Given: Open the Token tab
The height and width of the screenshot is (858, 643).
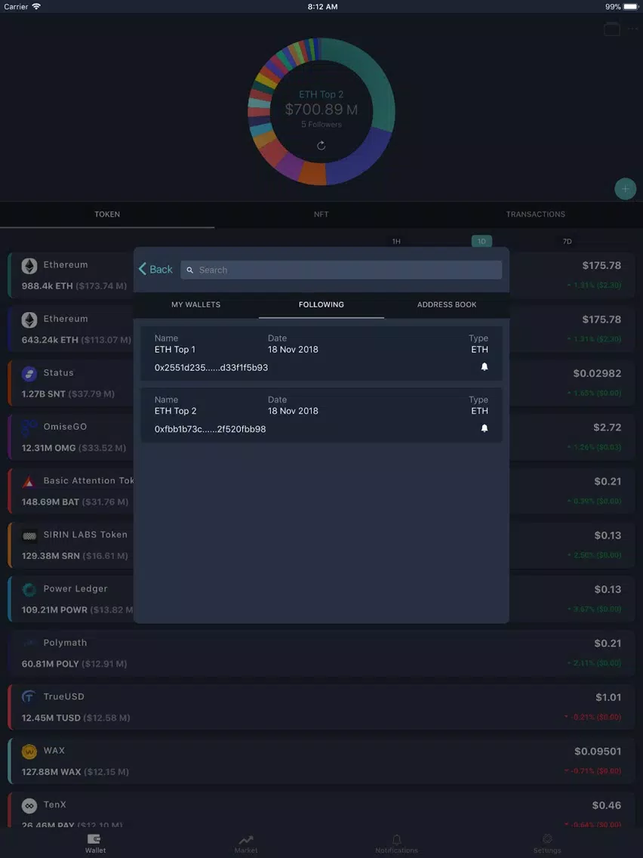Looking at the screenshot, I should click(x=107, y=214).
